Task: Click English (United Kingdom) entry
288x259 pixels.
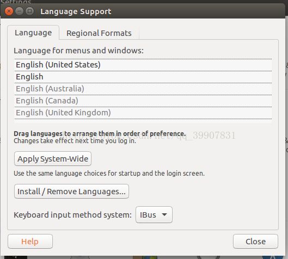Action: click(143, 113)
